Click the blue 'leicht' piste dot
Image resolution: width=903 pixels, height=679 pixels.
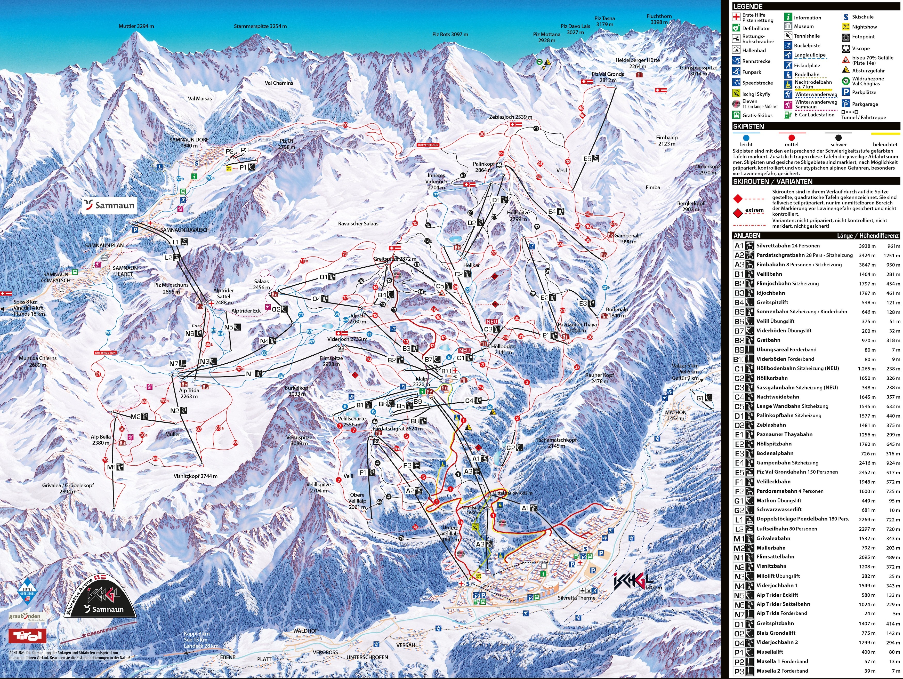click(746, 138)
